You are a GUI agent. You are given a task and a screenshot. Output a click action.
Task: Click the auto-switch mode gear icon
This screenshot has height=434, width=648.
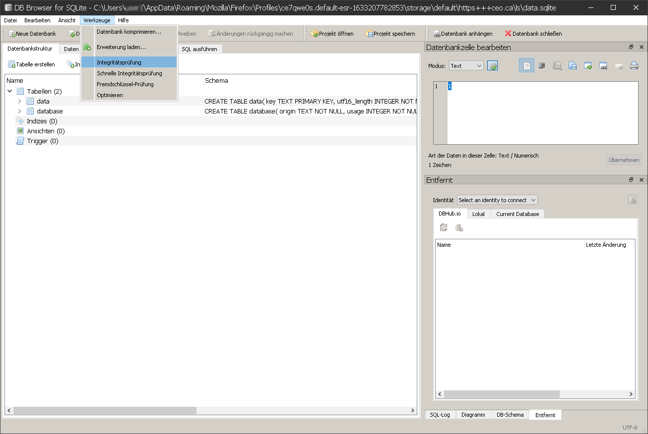click(x=492, y=66)
